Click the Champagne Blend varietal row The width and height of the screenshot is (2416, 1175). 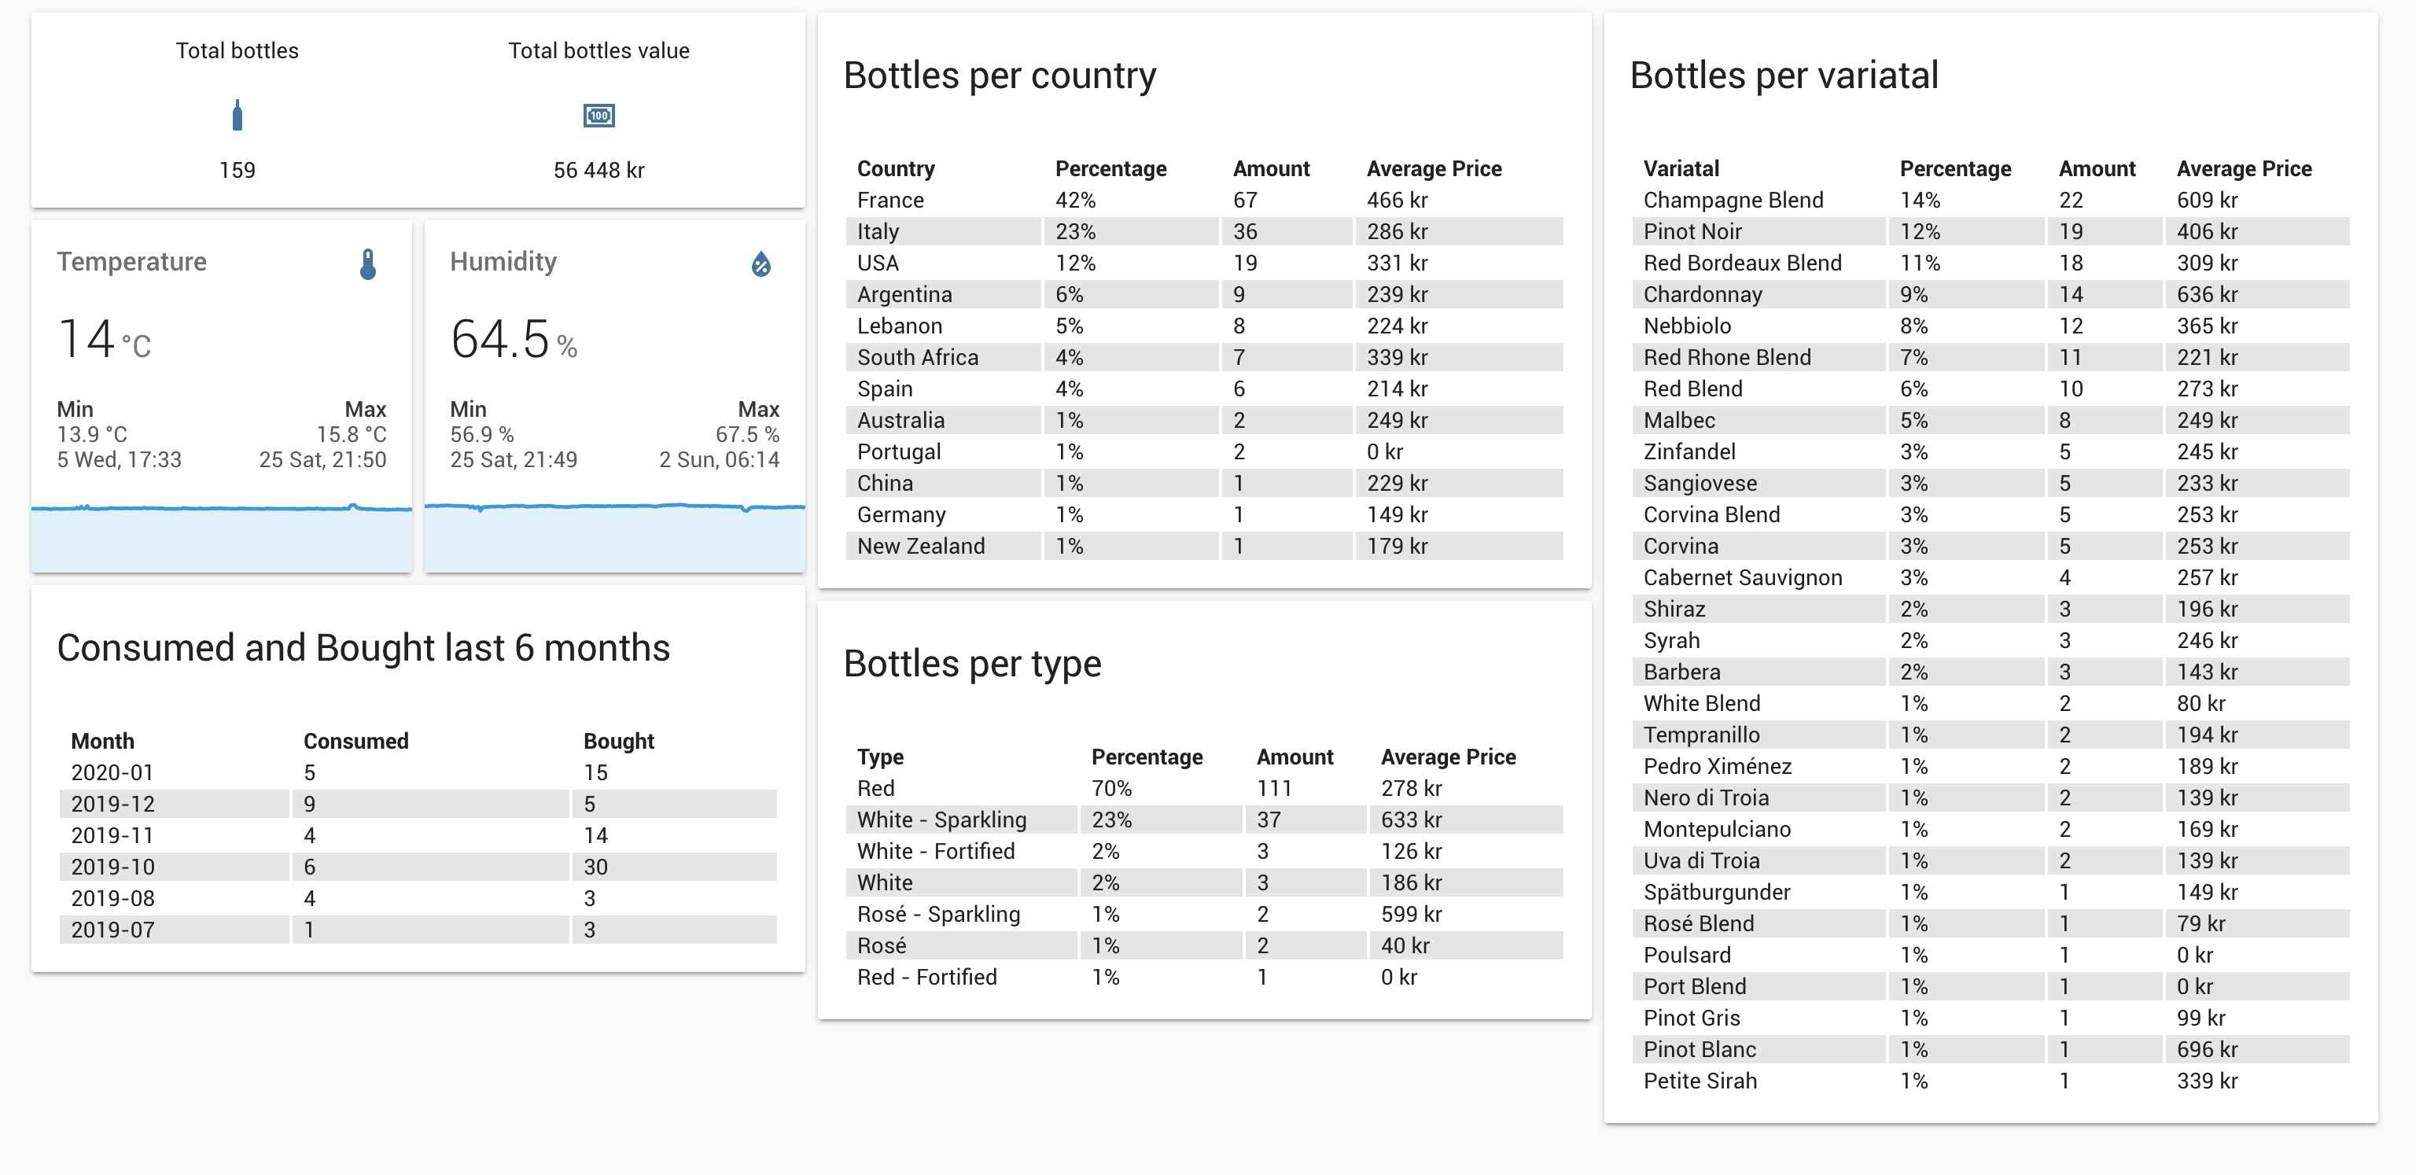pos(1733,200)
